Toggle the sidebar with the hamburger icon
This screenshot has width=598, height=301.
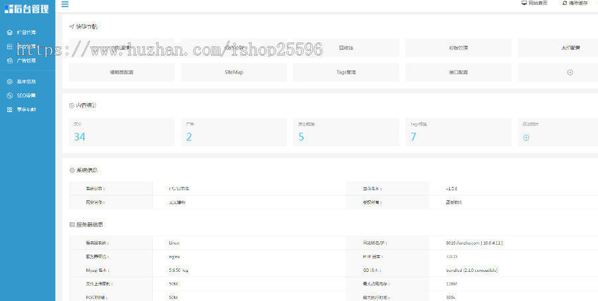65,4
